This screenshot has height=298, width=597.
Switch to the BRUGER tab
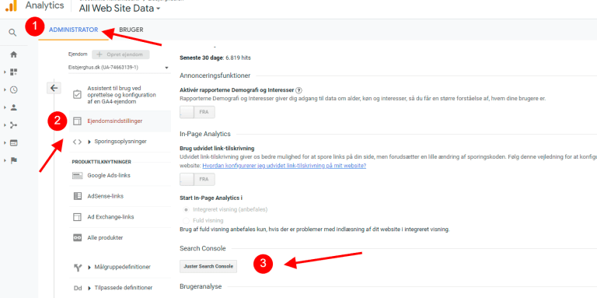click(x=131, y=30)
